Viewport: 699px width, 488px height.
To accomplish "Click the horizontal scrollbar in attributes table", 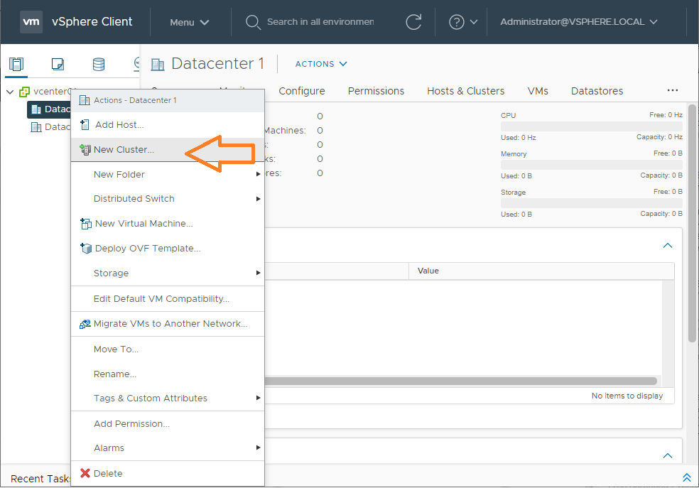I will 460,381.
